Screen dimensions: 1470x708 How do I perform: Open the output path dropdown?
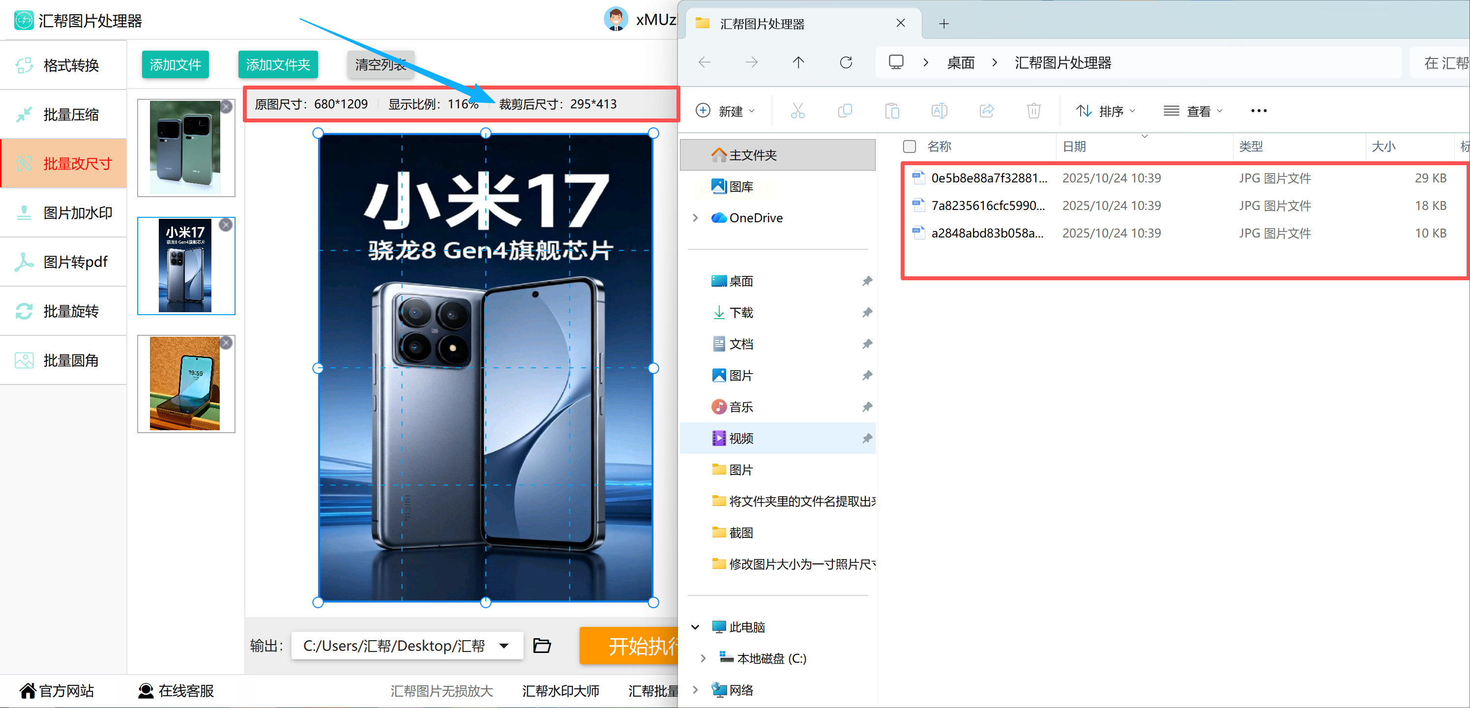tap(504, 646)
